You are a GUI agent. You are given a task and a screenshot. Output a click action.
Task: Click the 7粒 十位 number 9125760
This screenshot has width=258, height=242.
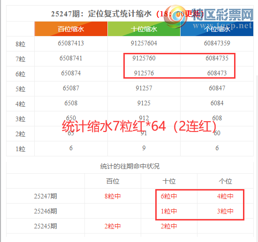click(144, 59)
